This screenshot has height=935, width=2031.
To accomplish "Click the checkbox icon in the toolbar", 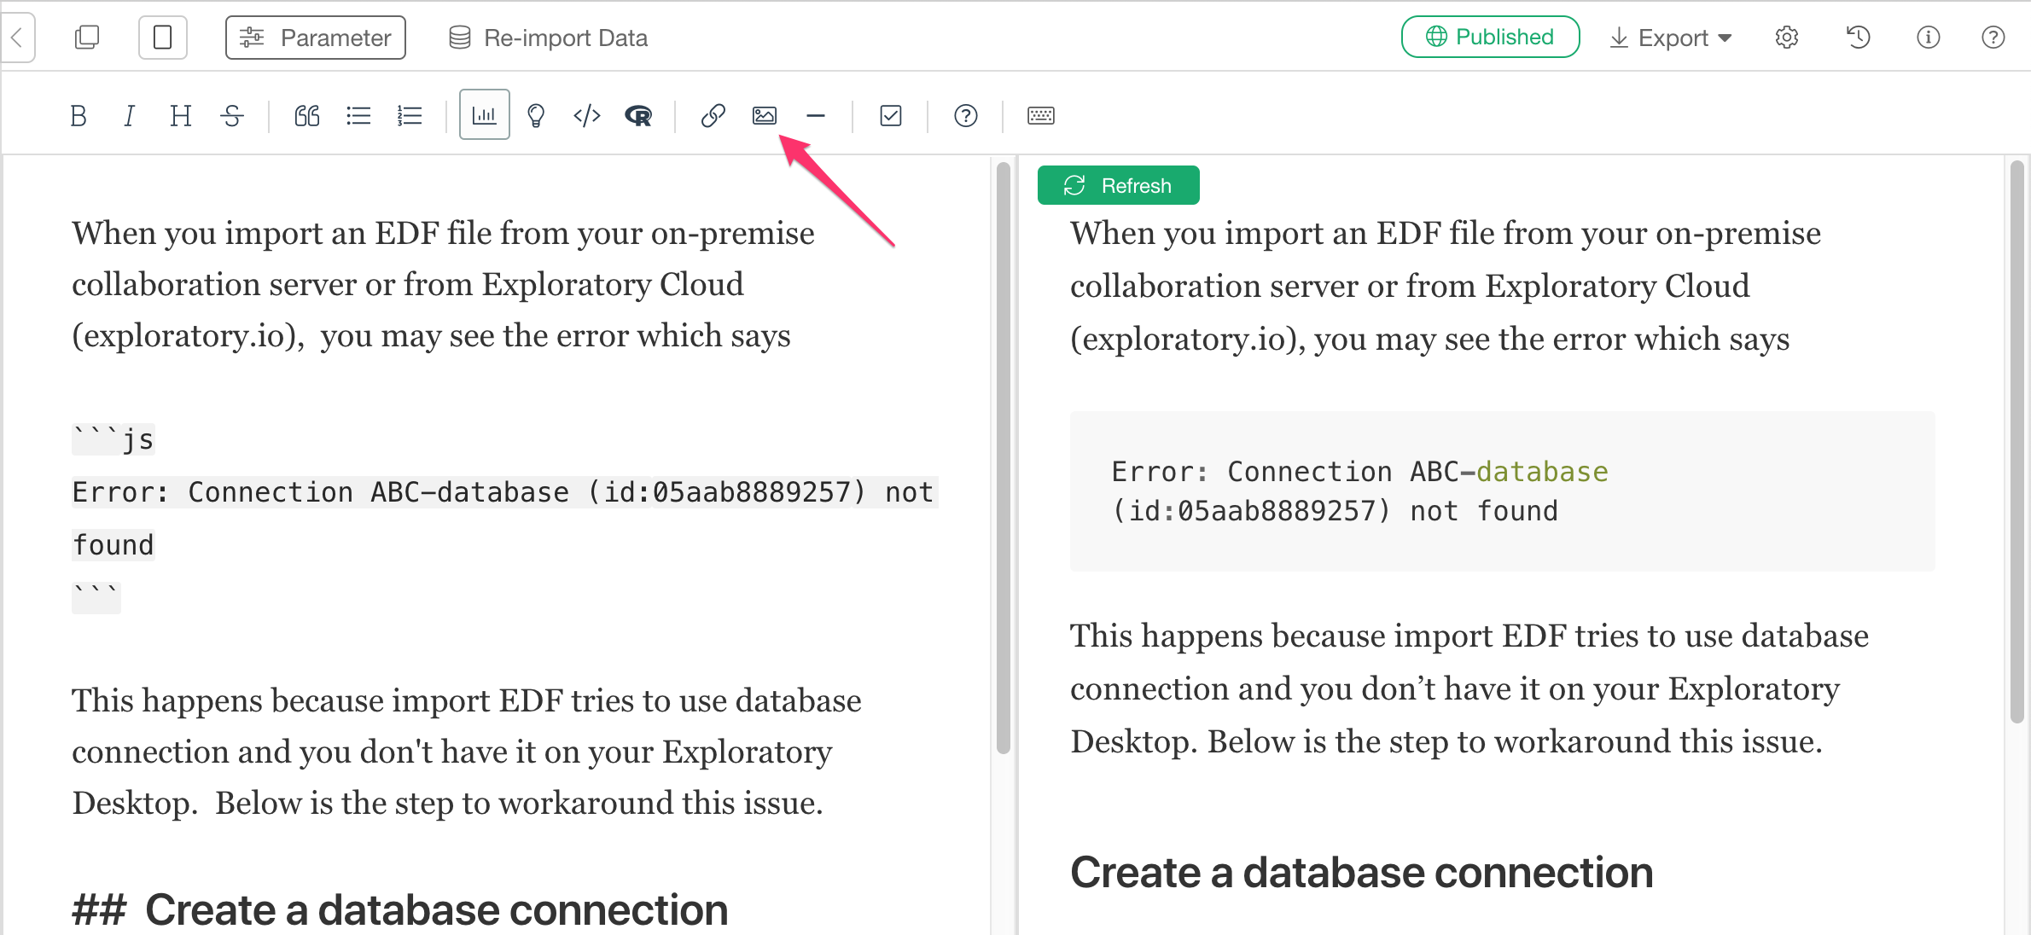I will click(x=891, y=115).
